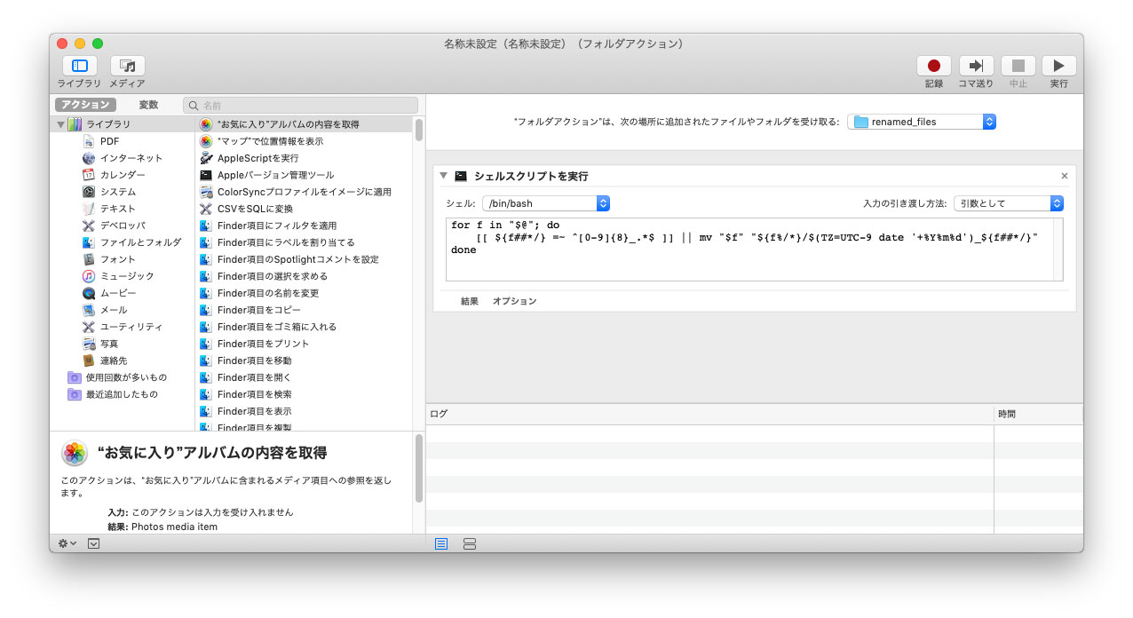Switch to the 変数 tab
The width and height of the screenshot is (1133, 618).
coord(148,105)
